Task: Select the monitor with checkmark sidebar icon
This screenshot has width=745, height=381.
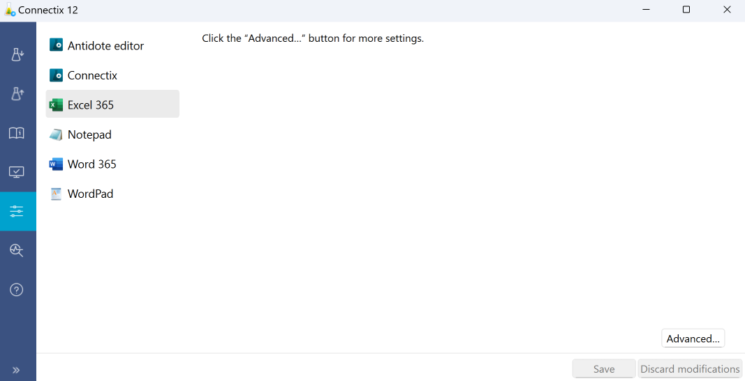Action: (17, 172)
